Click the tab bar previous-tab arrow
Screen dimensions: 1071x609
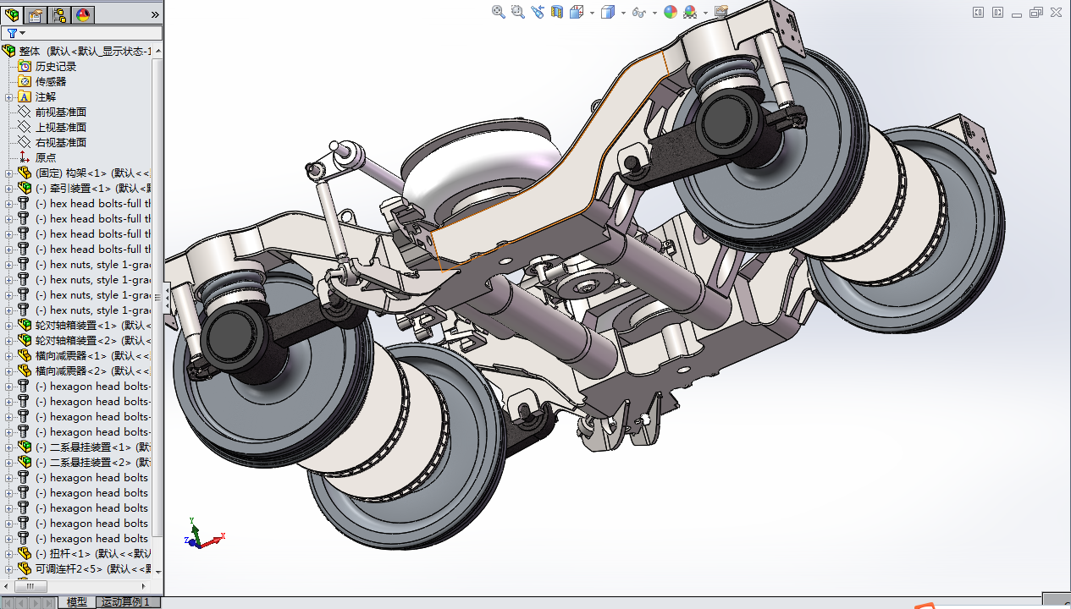21,603
